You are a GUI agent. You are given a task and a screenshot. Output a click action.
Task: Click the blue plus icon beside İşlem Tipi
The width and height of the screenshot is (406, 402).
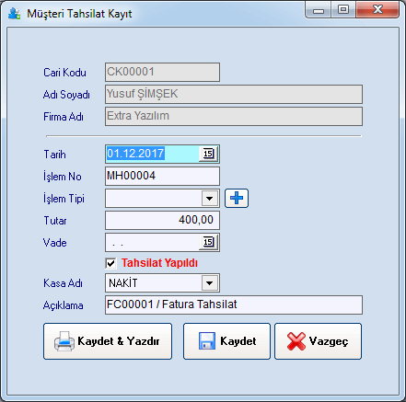[x=237, y=198]
